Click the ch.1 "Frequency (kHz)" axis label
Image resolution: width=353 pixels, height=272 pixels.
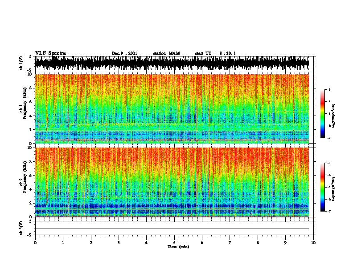(24, 103)
